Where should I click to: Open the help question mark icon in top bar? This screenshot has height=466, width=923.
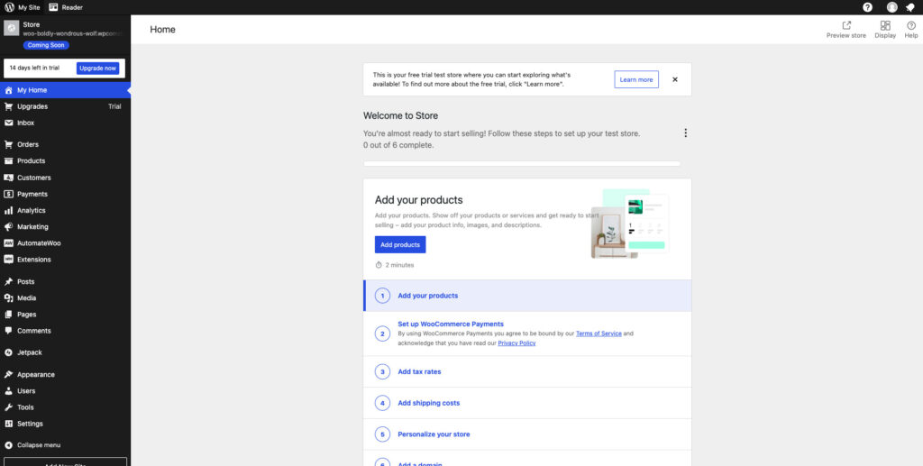pyautogui.click(x=867, y=7)
